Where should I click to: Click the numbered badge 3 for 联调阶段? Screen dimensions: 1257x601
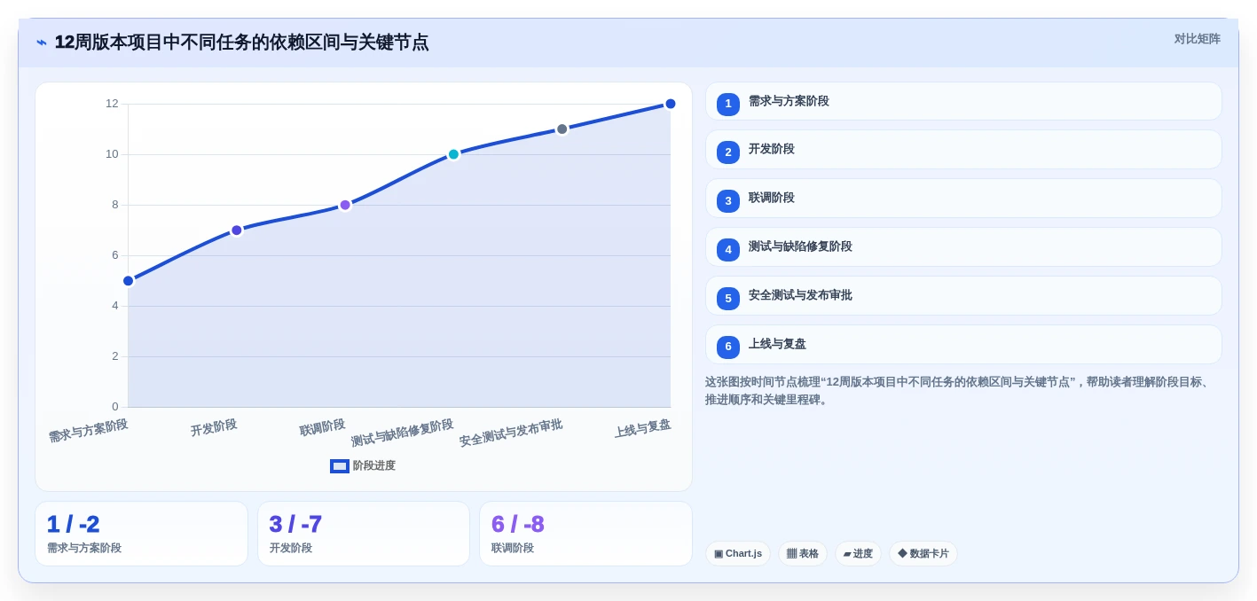click(x=728, y=201)
